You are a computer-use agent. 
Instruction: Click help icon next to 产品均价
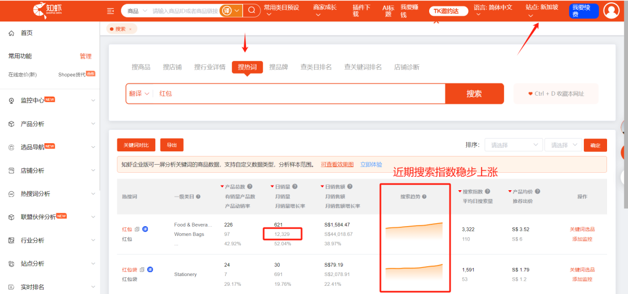pos(537,192)
